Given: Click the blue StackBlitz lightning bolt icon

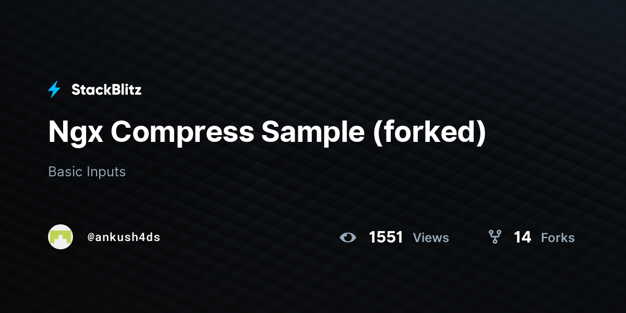Looking at the screenshot, I should click(x=54, y=90).
